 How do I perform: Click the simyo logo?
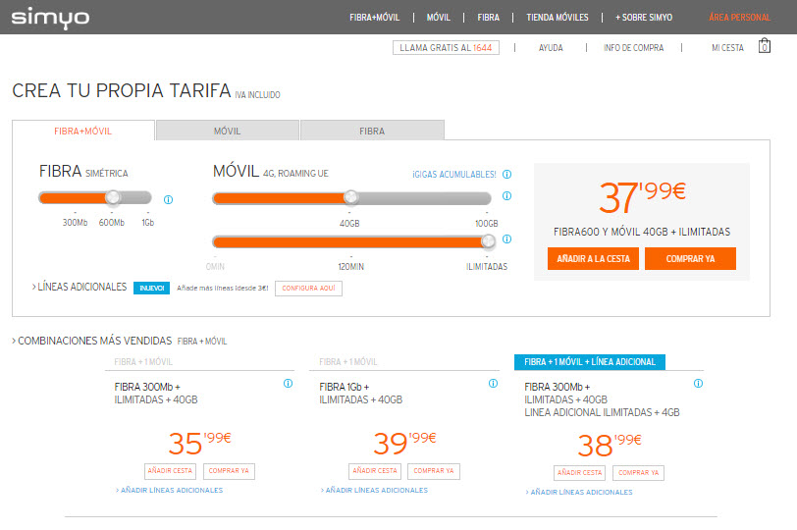(50, 19)
